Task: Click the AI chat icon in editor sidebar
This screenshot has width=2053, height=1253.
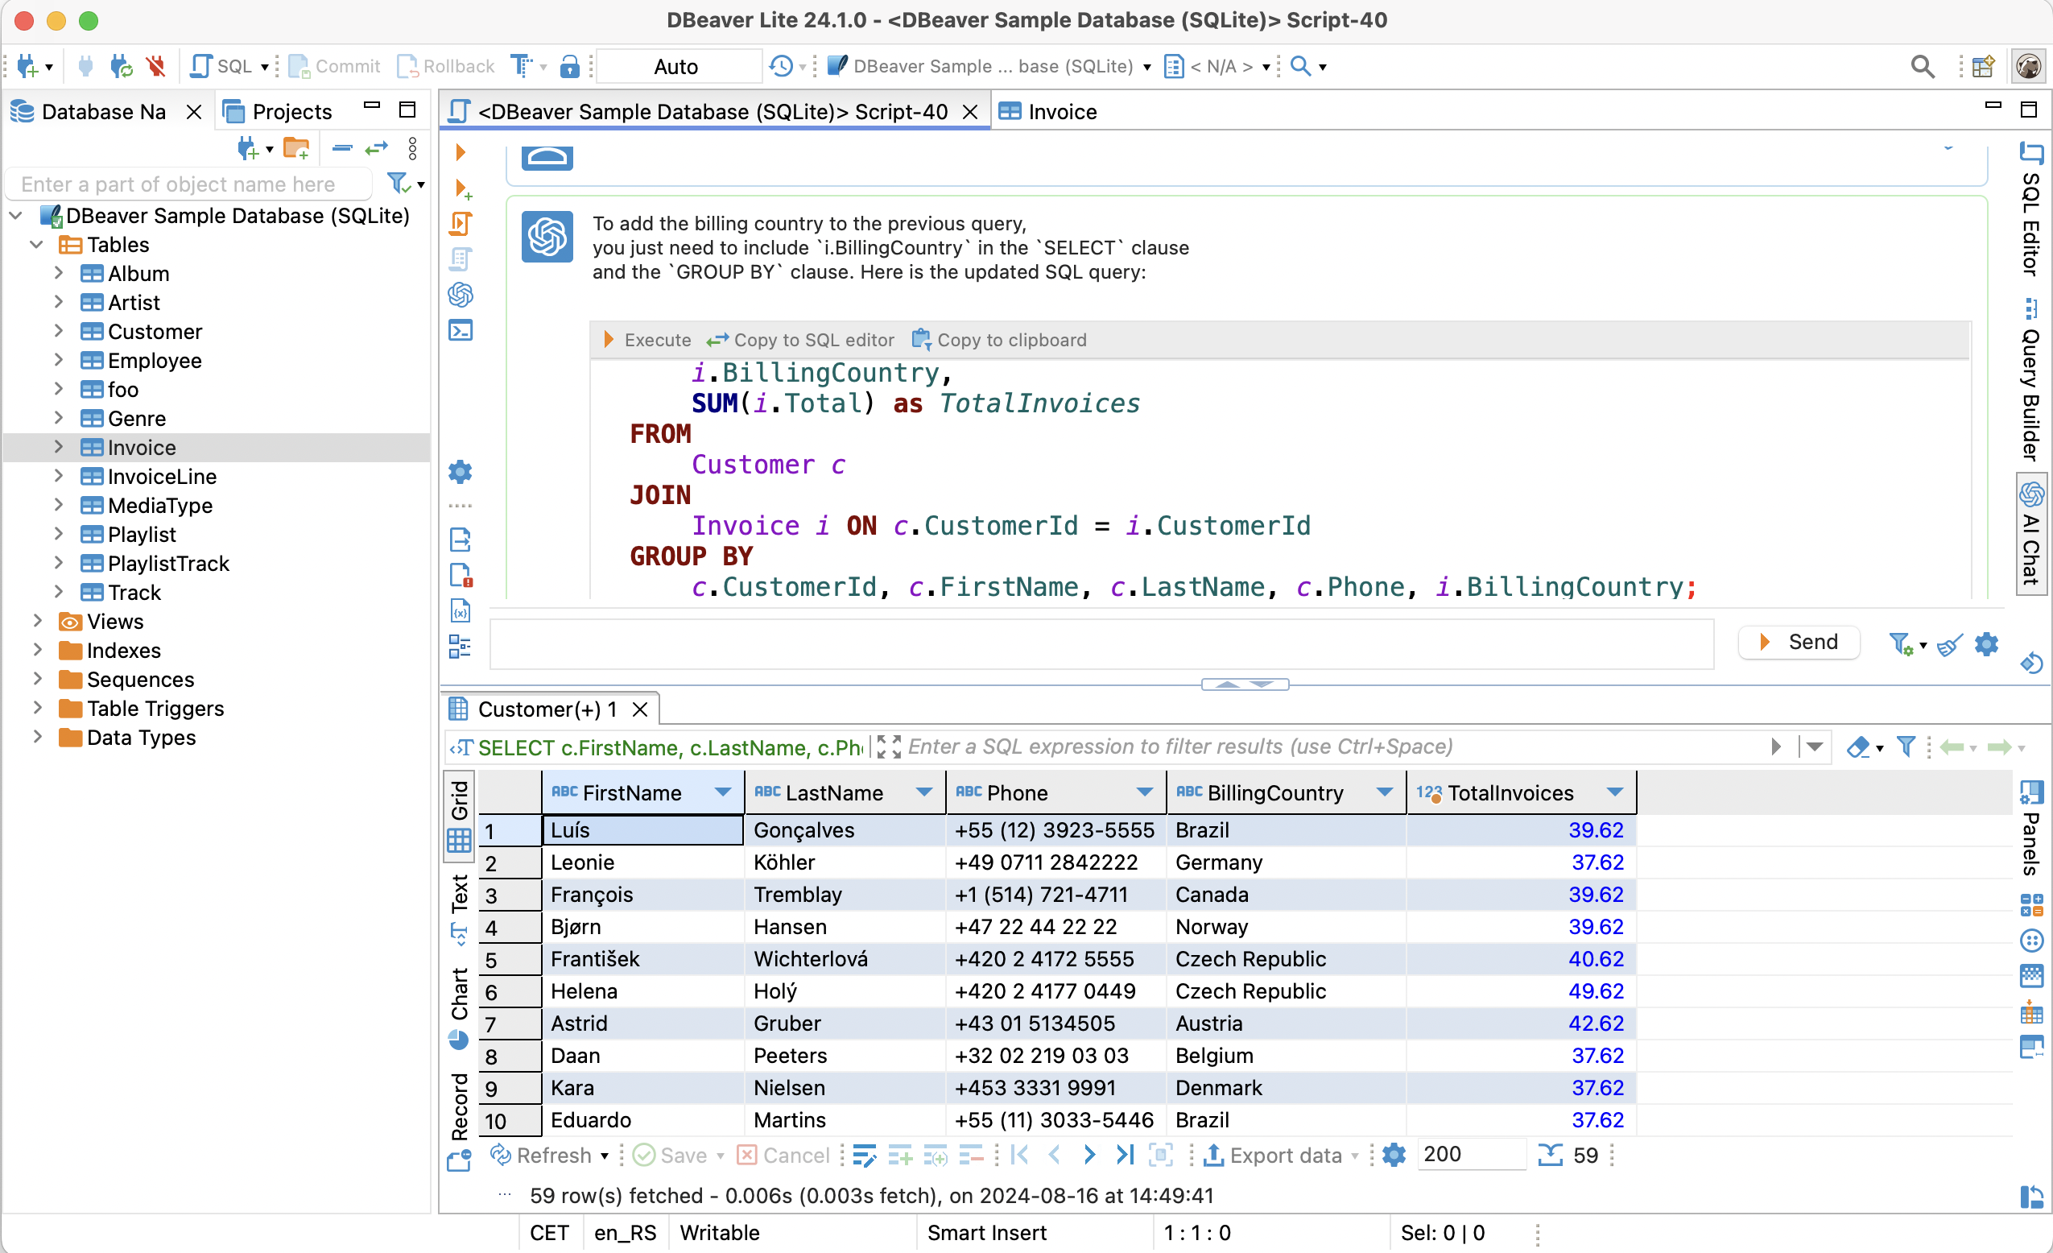Action: click(461, 295)
